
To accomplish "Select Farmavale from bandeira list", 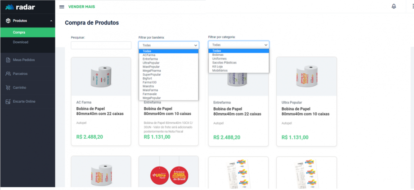I will coord(151,94).
